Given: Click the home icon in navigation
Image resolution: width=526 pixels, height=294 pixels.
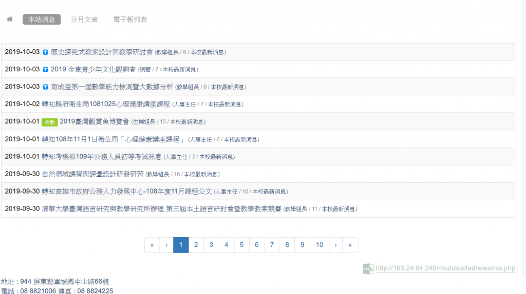Looking at the screenshot, I should coord(9,19).
